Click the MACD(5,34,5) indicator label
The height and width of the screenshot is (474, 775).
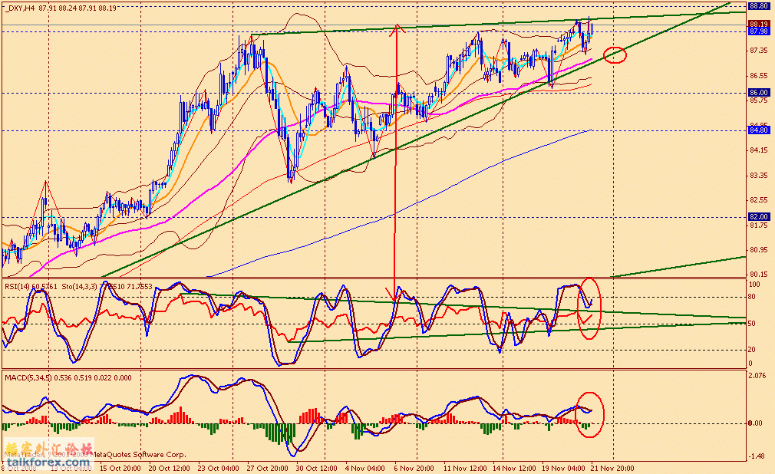click(28, 378)
